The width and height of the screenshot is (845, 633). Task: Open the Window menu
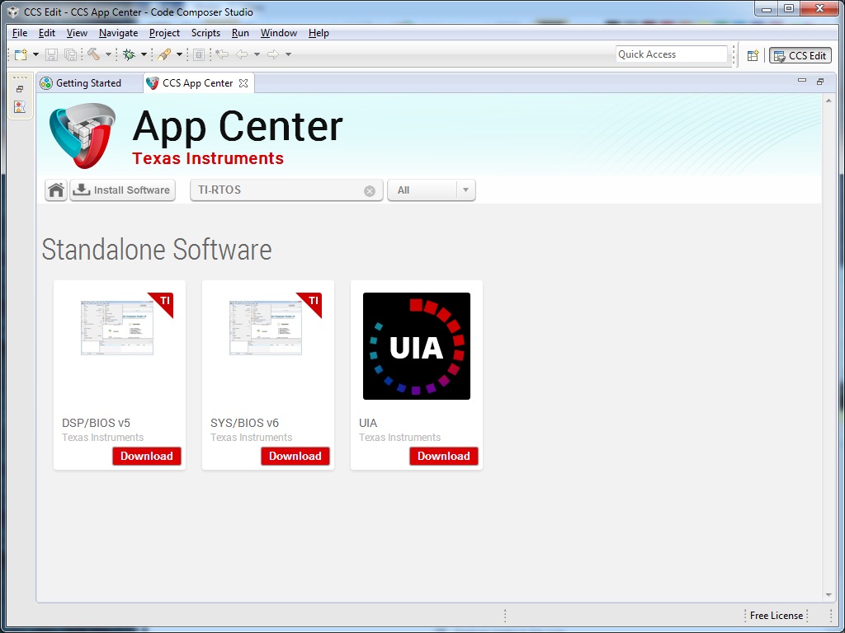point(279,33)
